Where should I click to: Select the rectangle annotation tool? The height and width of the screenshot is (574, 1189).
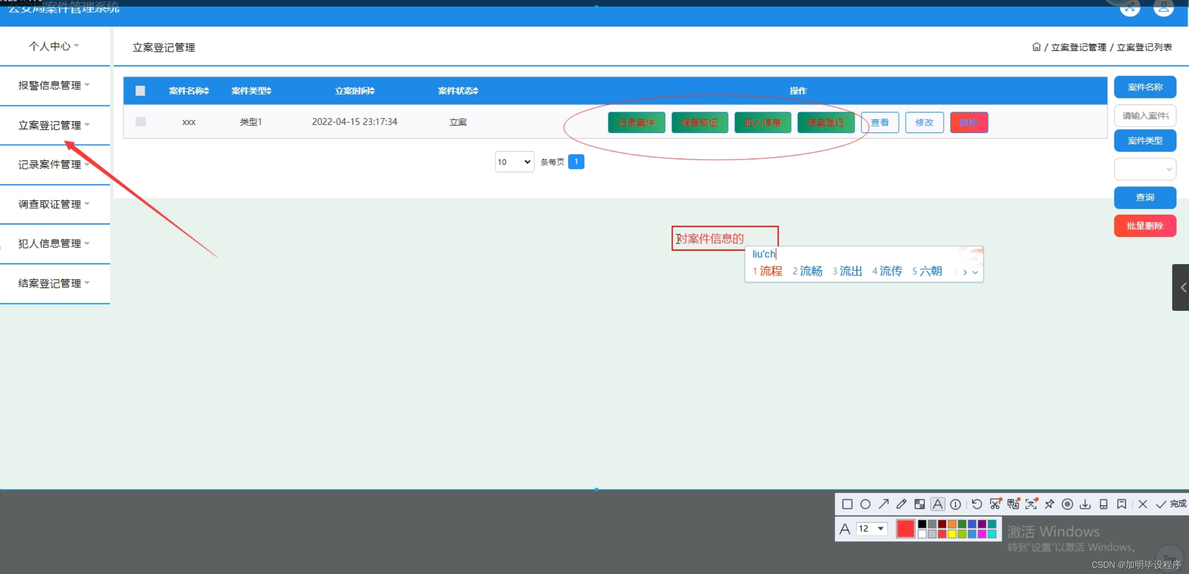[847, 504]
